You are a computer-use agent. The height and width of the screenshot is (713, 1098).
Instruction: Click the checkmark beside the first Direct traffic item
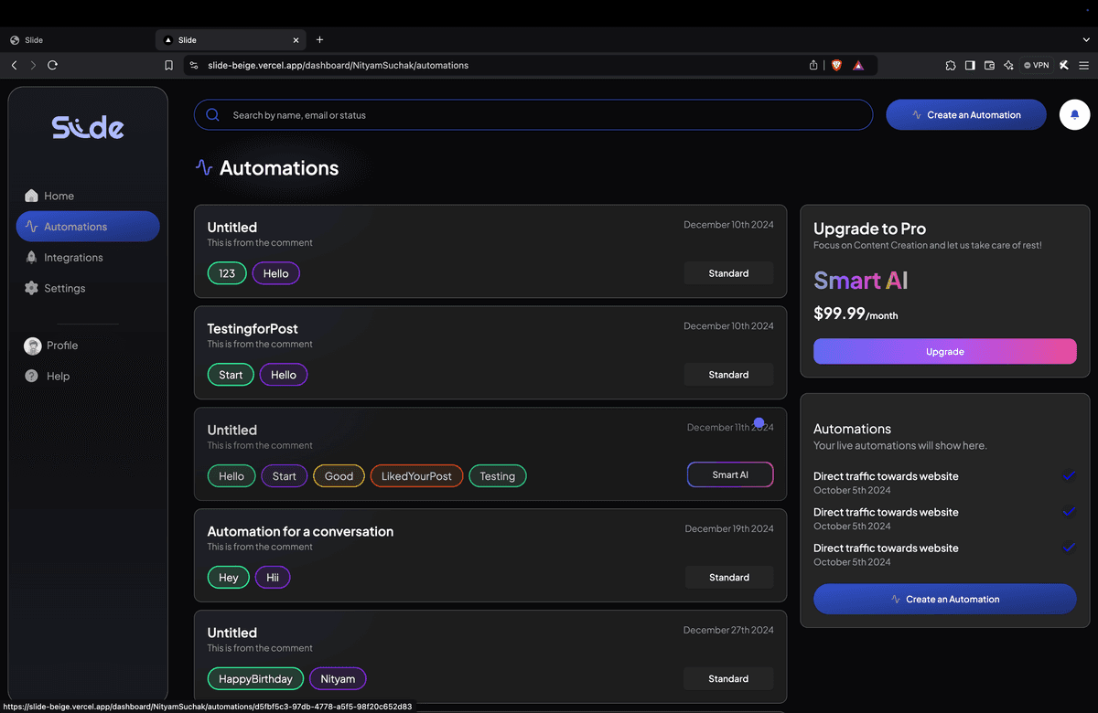point(1068,476)
